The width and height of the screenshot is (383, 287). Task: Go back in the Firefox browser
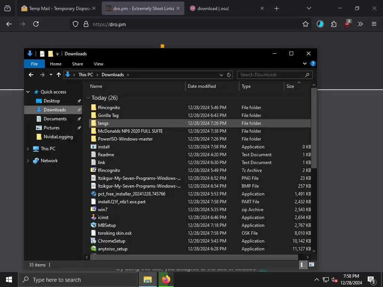(x=9, y=24)
